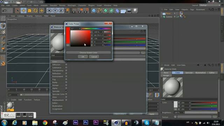Toggle the Y axis lock icon
Image resolution: width=224 pixels, height=126 pixels.
pyautogui.click(x=55, y=10)
